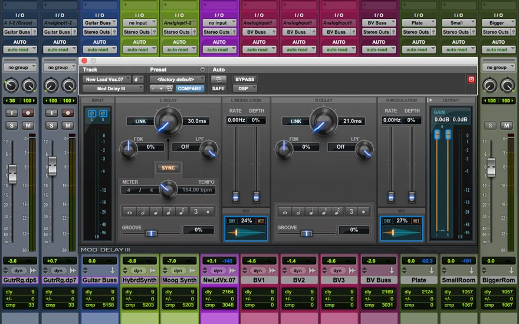Click the R Delay LPF knob
This screenshot has width=519, height=324.
(x=364, y=149)
